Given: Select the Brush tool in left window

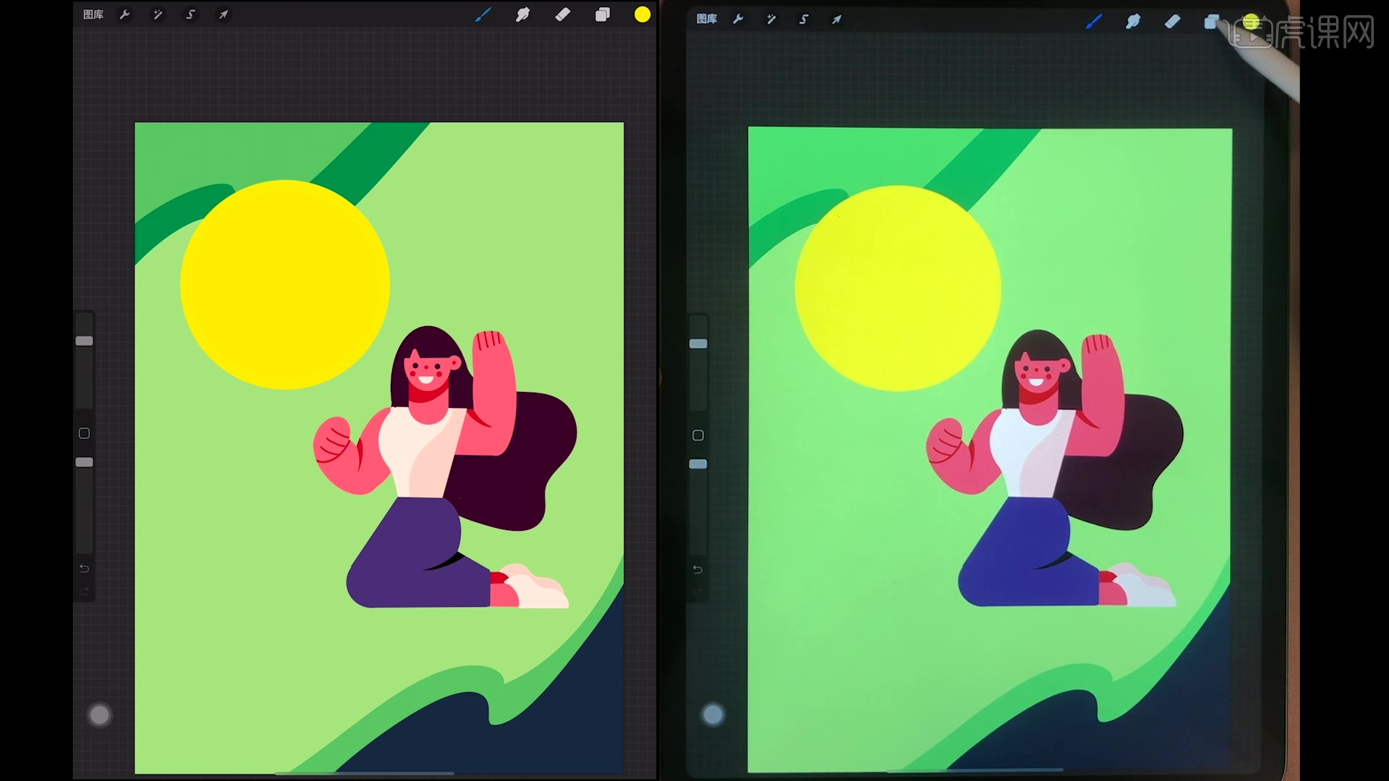Looking at the screenshot, I should 483,14.
